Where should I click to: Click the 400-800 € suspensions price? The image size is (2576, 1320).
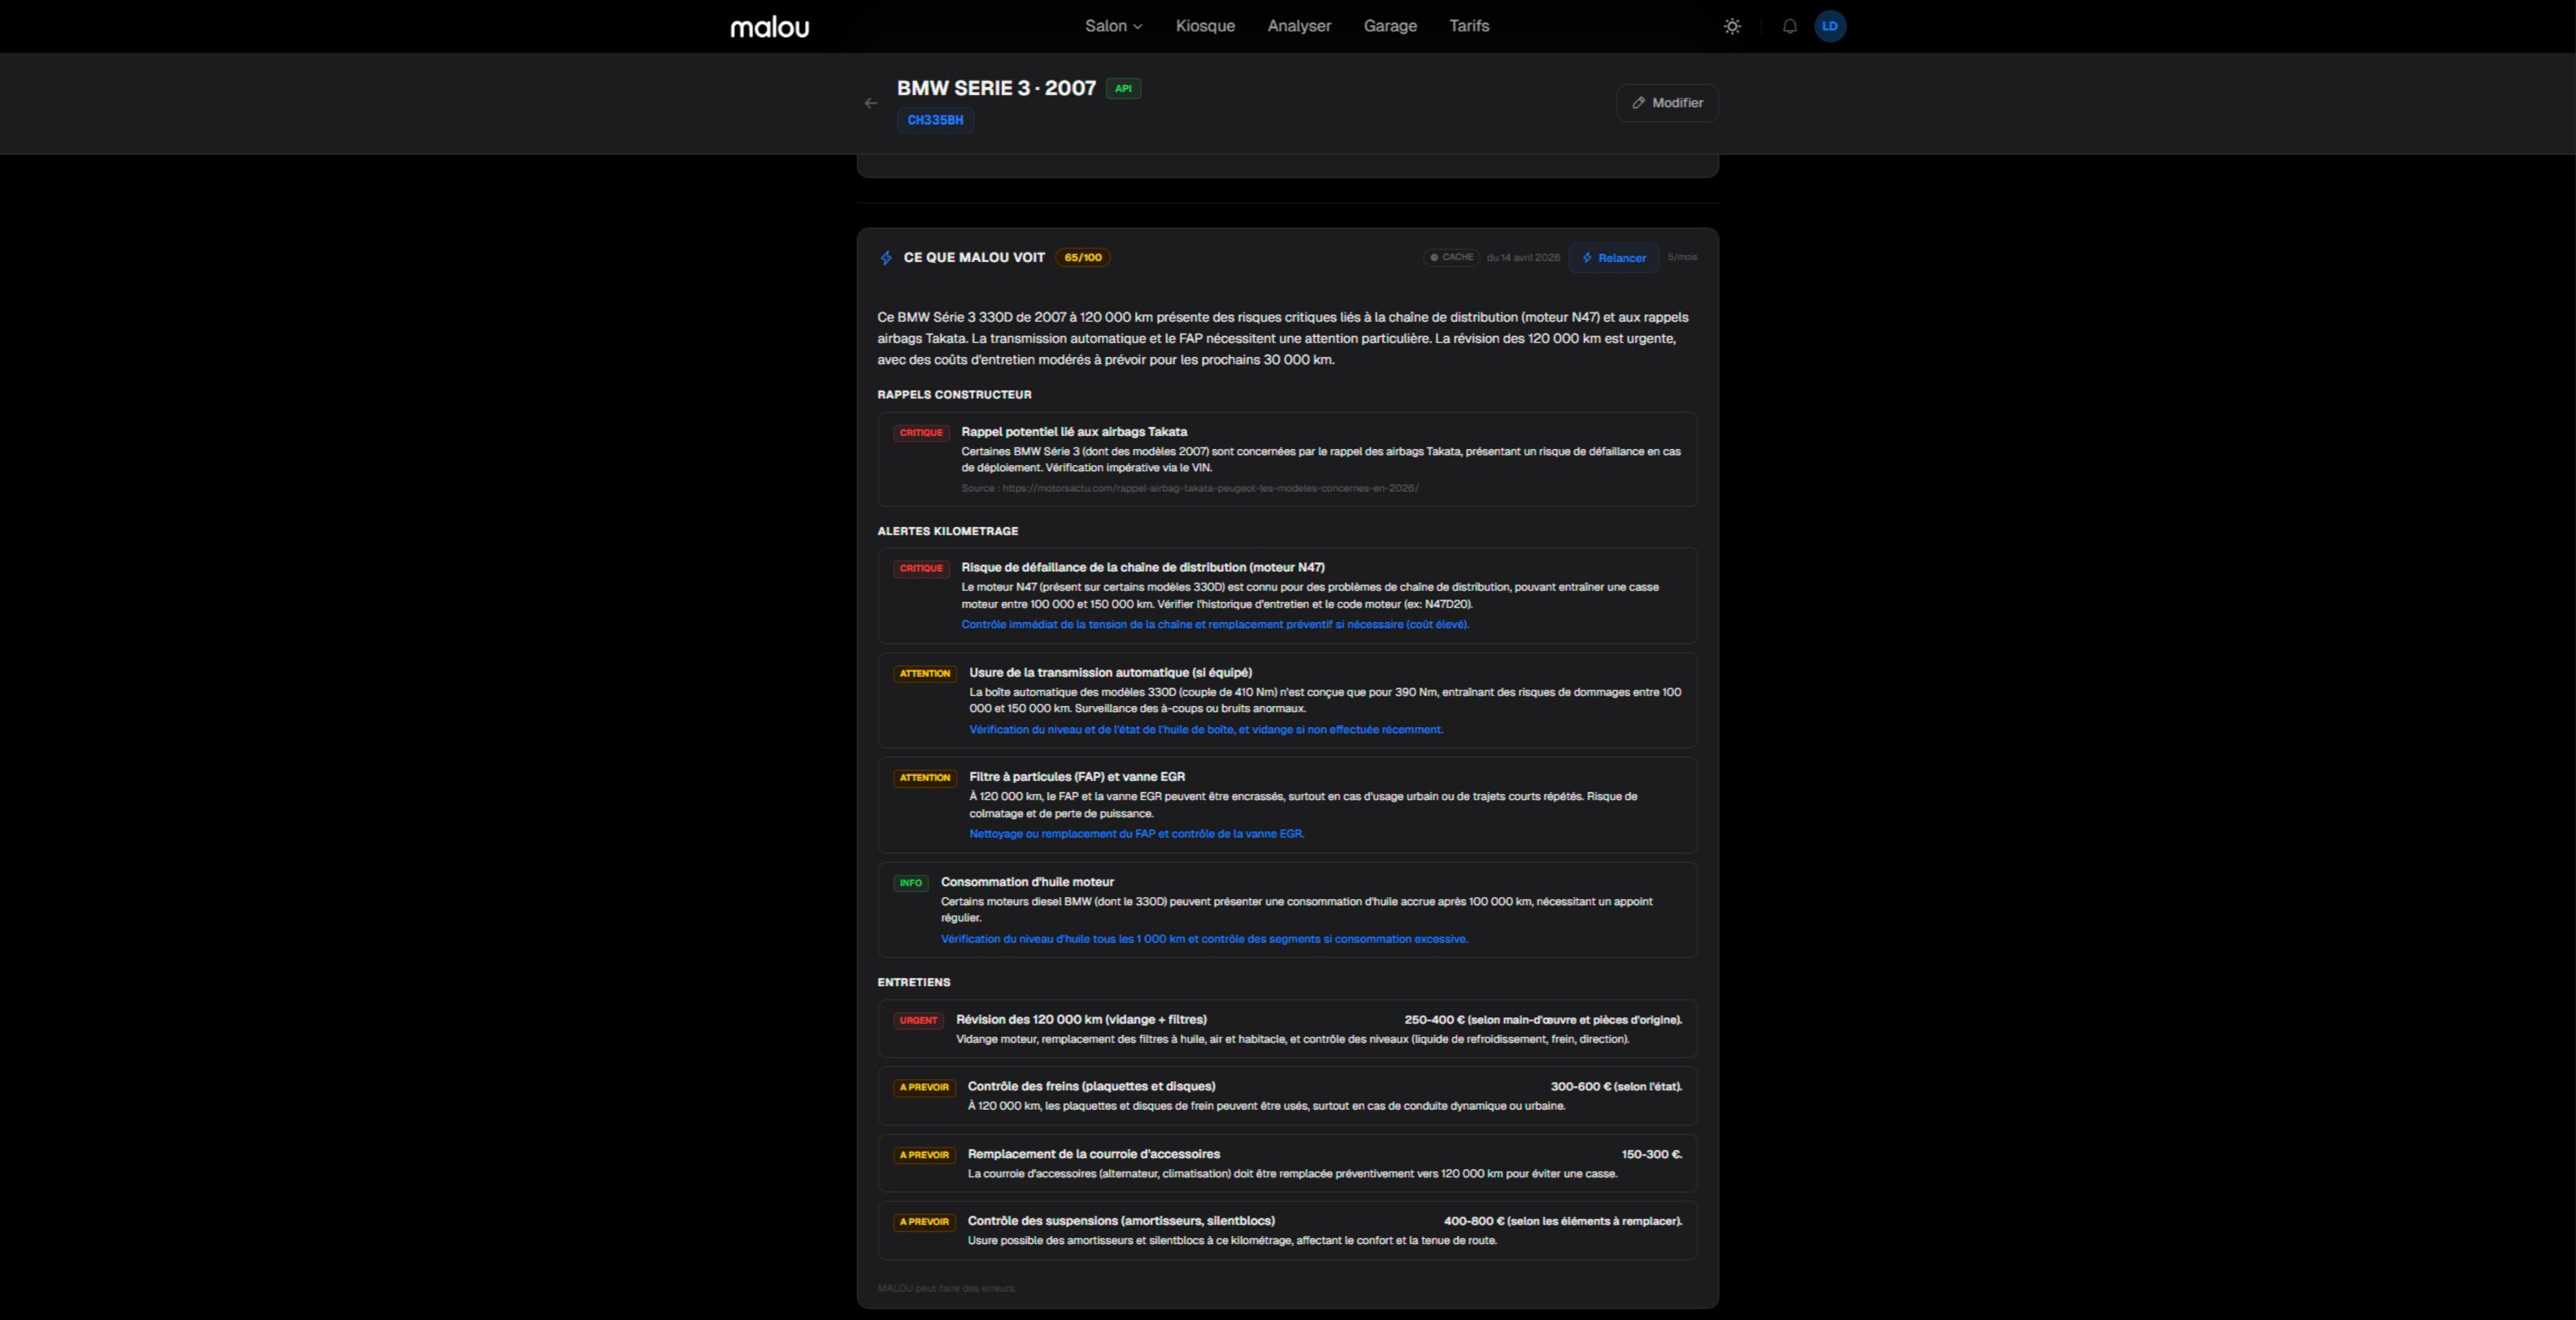[1563, 1221]
